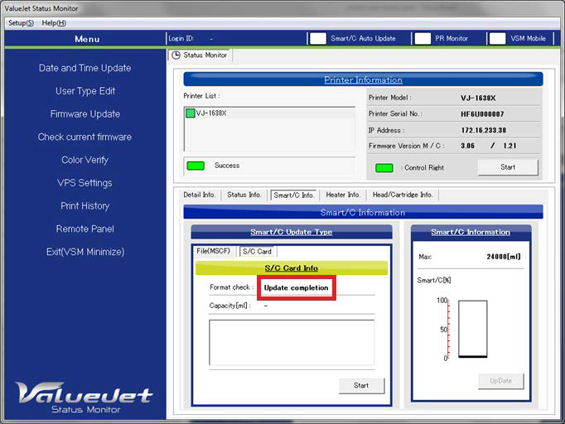
Task: Click the VSM Mobile indicator box
Action: click(x=497, y=38)
